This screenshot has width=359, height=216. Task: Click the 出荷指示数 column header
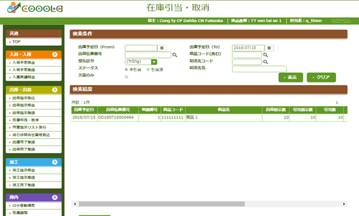[276, 110]
